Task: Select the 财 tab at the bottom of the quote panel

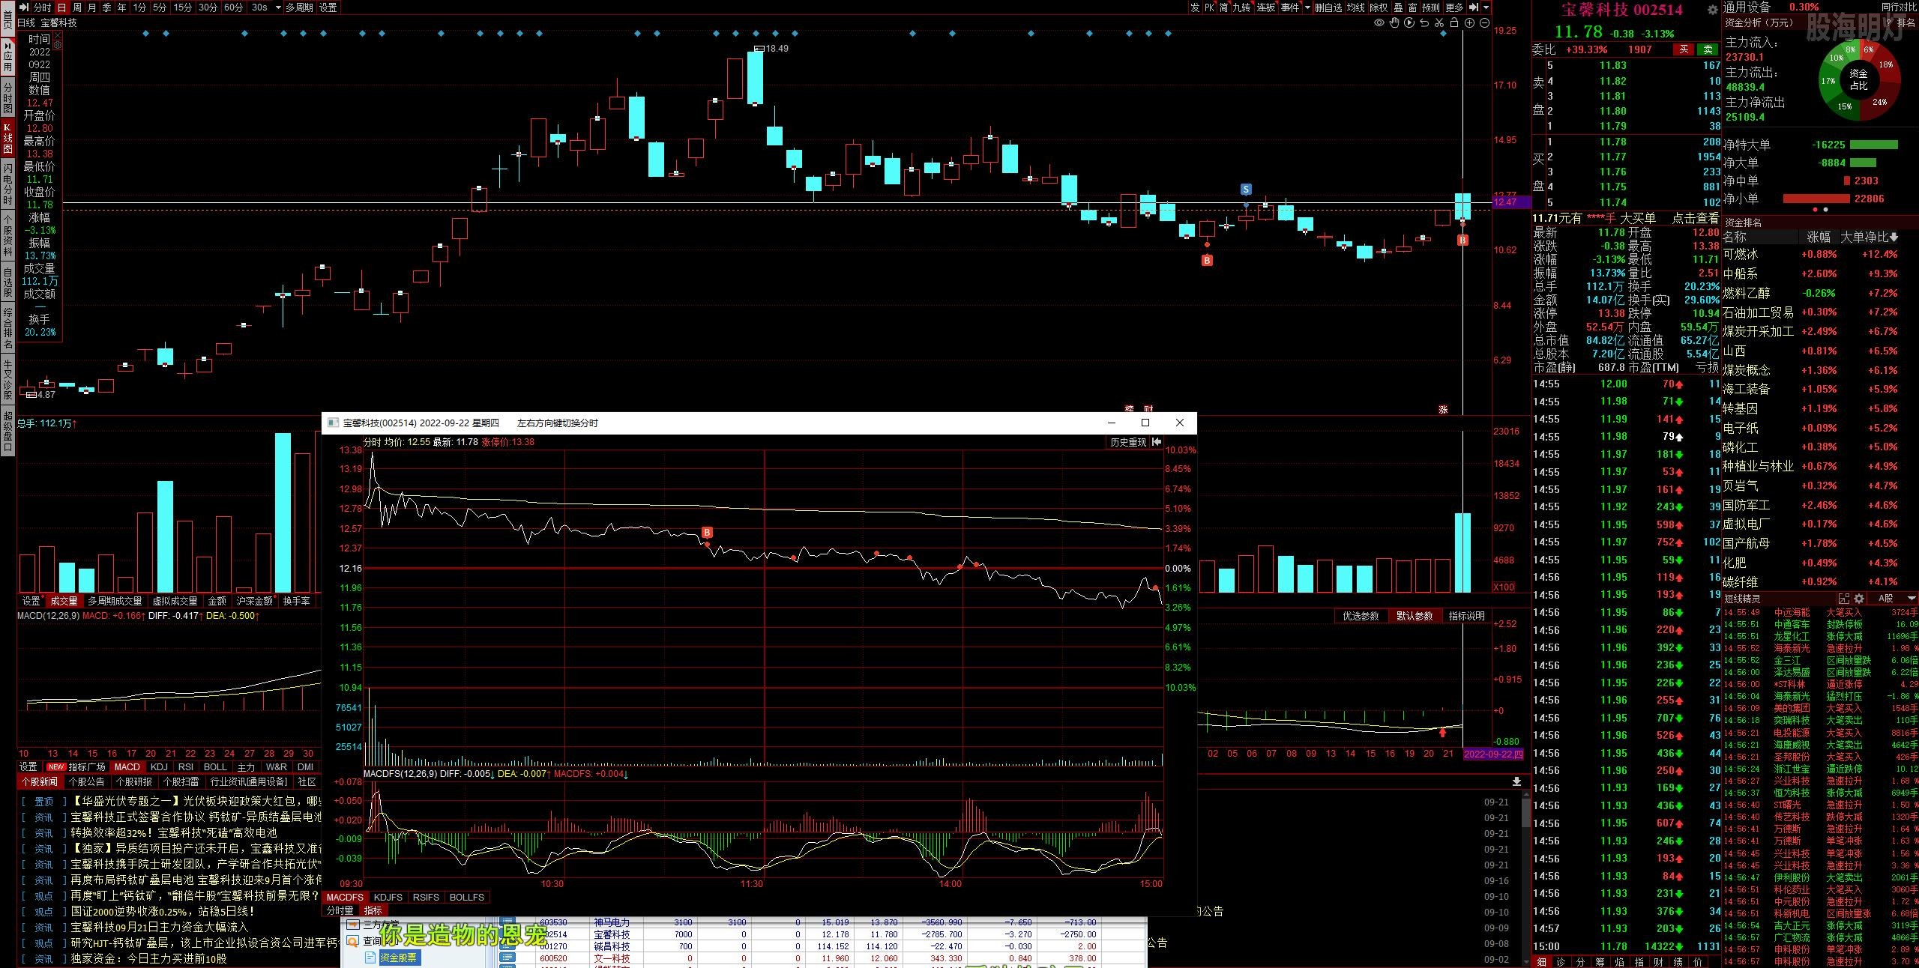Action: tap(1658, 962)
